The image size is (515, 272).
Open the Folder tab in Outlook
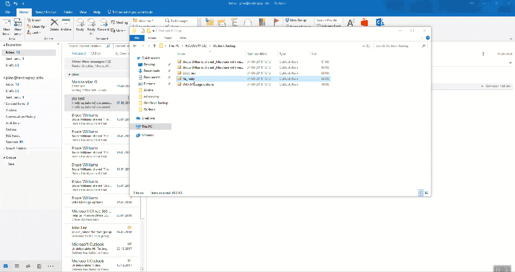tap(68, 12)
